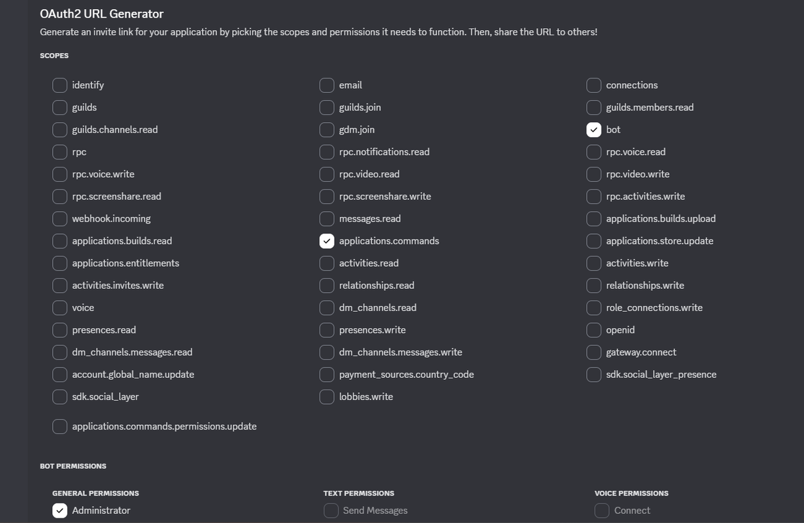Toggle the rpc.voice.read checkbox
The height and width of the screenshot is (523, 804).
point(594,152)
